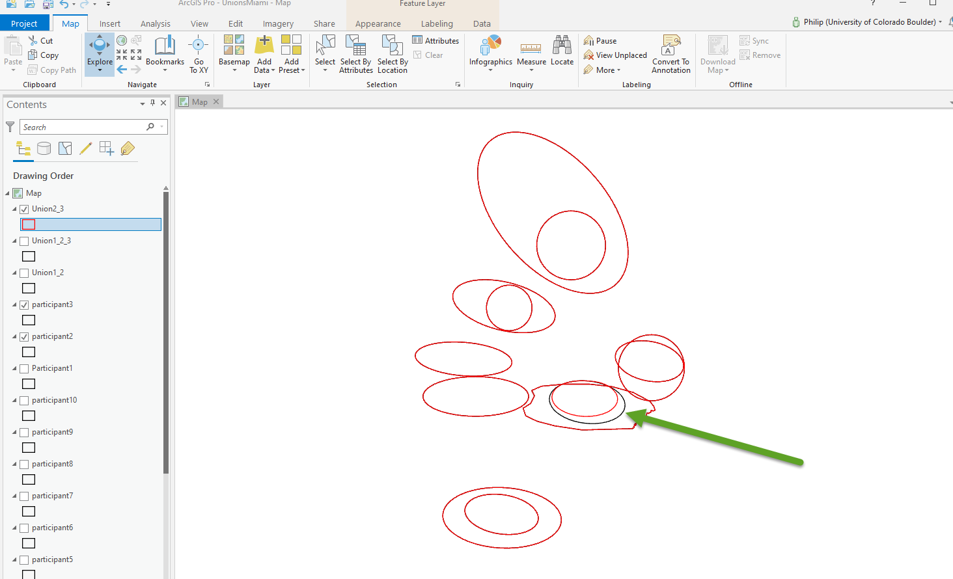953x579 pixels.
Task: Hide the participant2 layer
Action: tap(24, 336)
